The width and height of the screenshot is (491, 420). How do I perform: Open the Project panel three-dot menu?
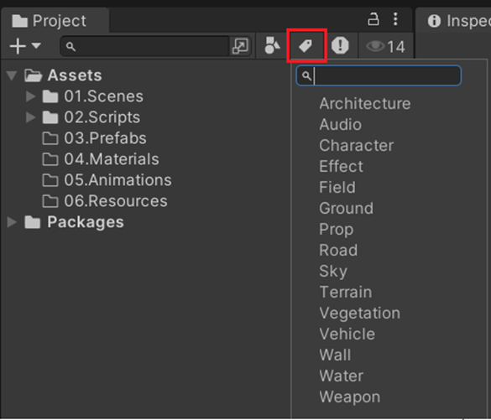coord(396,19)
